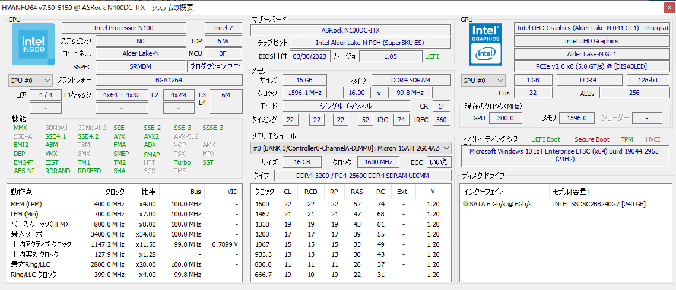Image resolution: width=676 pixels, height=290 pixels.
Task: Click the TDP 6 W value
Action: coord(223,41)
